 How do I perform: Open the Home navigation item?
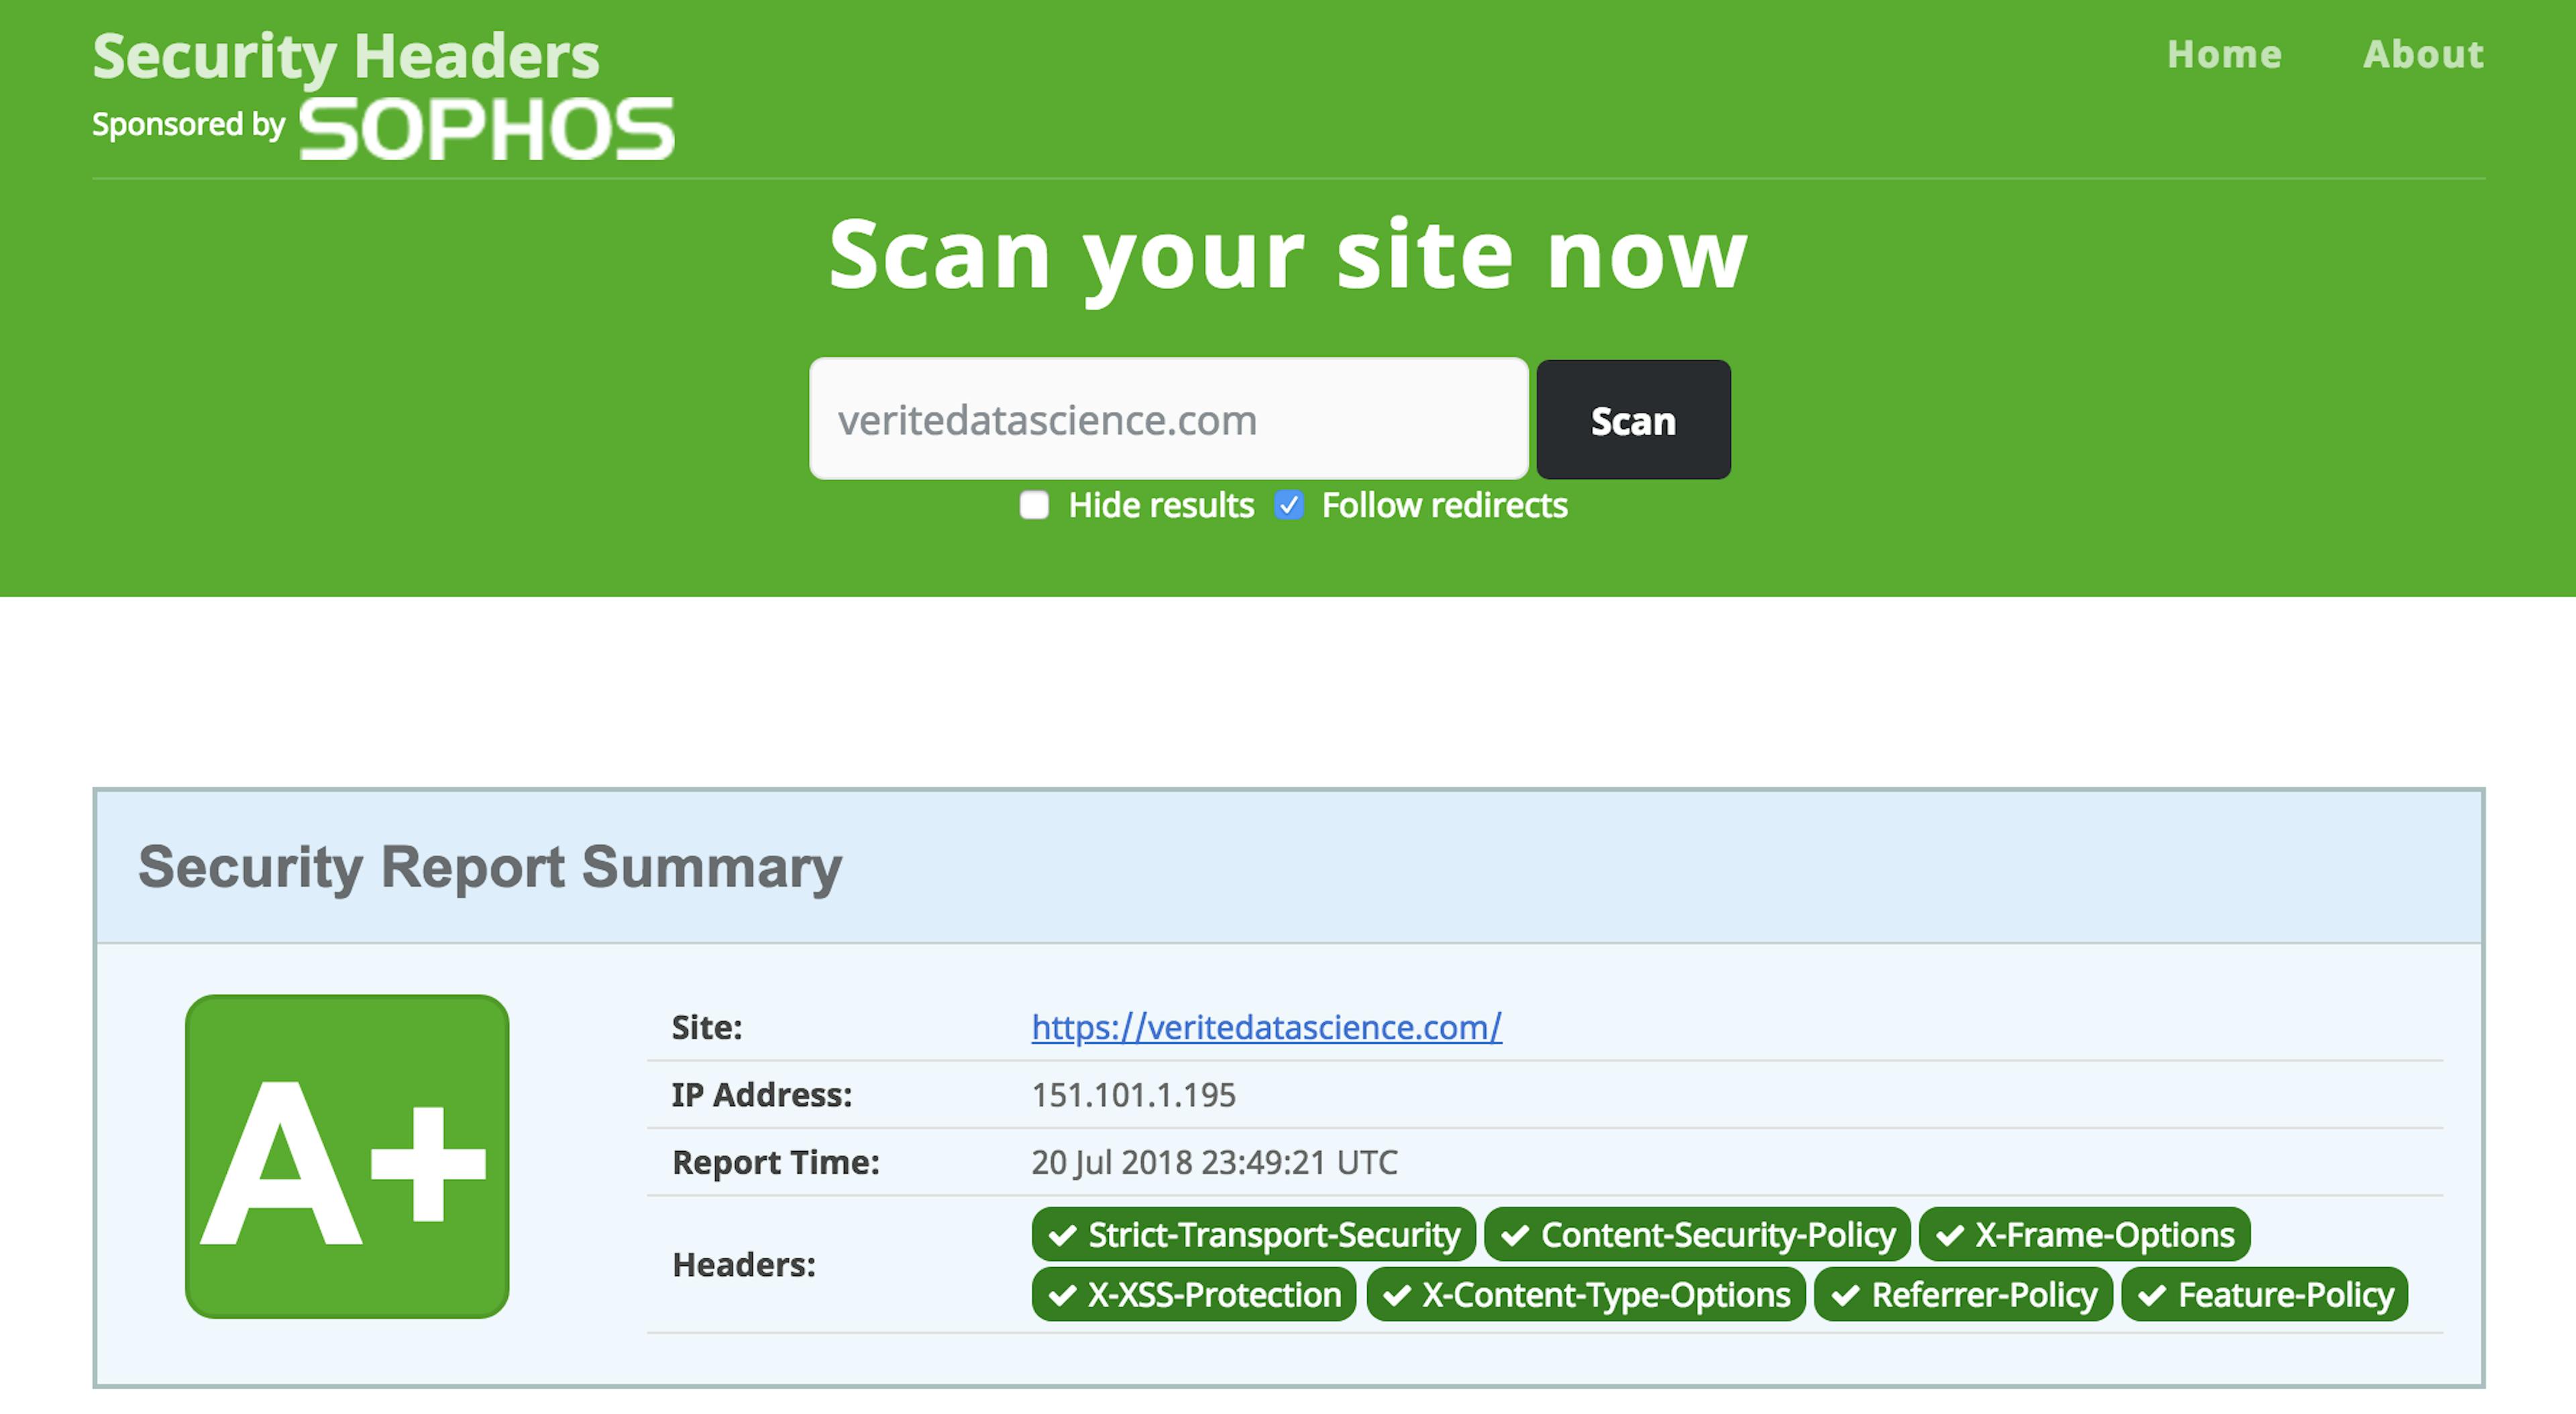click(2224, 54)
